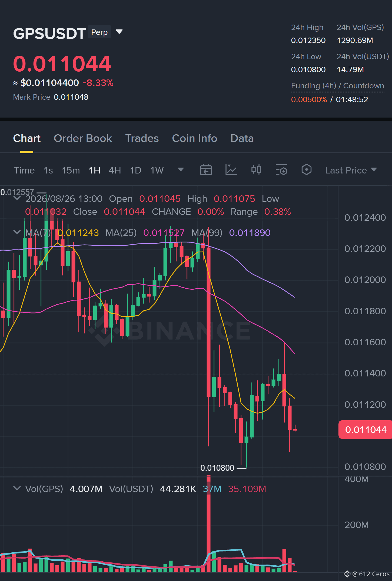Open the Trades tab
The height and width of the screenshot is (581, 392).
pos(142,138)
